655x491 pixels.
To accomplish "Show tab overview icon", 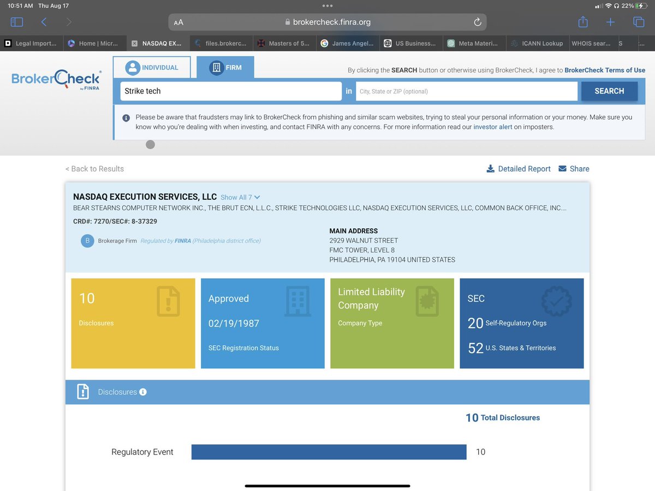I will (638, 22).
